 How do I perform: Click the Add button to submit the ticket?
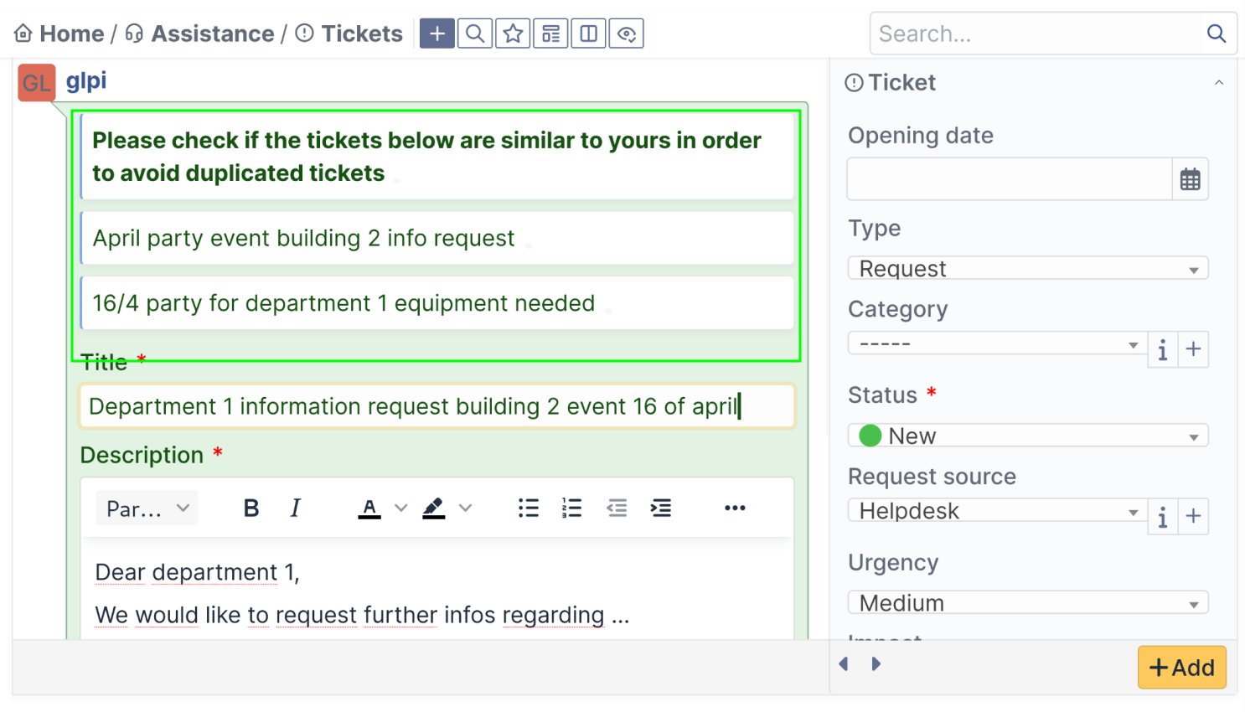1182,667
